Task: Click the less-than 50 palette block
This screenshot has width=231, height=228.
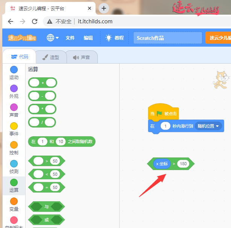Action: (47, 174)
